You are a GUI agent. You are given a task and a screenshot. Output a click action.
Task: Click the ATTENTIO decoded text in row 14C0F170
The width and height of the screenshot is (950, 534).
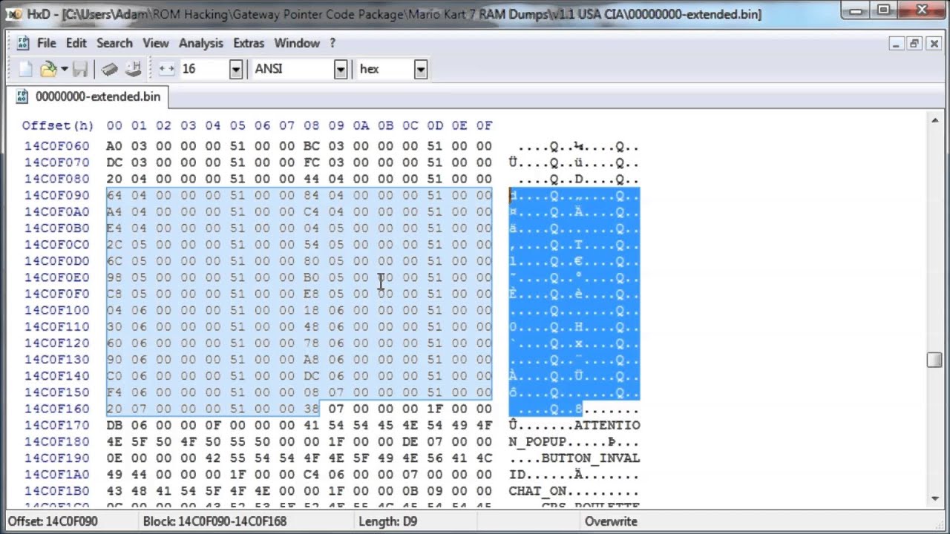(x=607, y=425)
